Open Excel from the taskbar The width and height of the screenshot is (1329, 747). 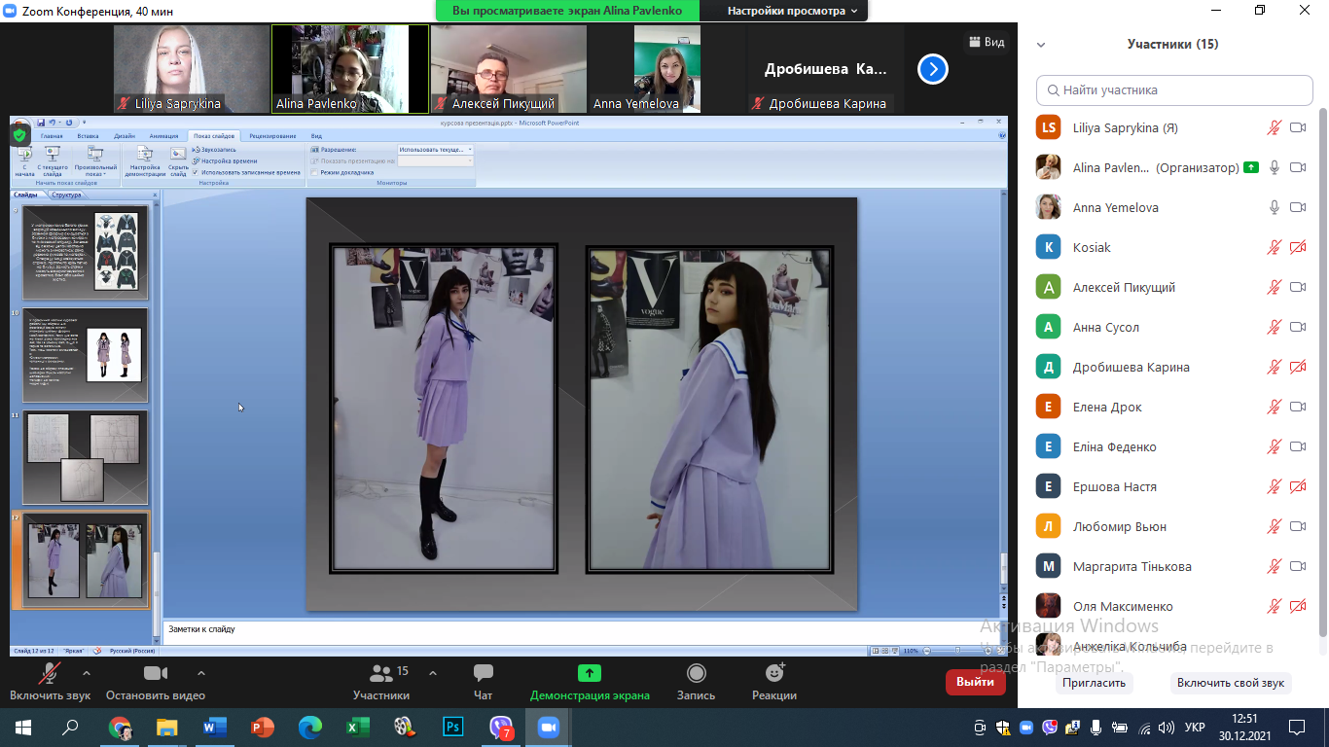[358, 727]
